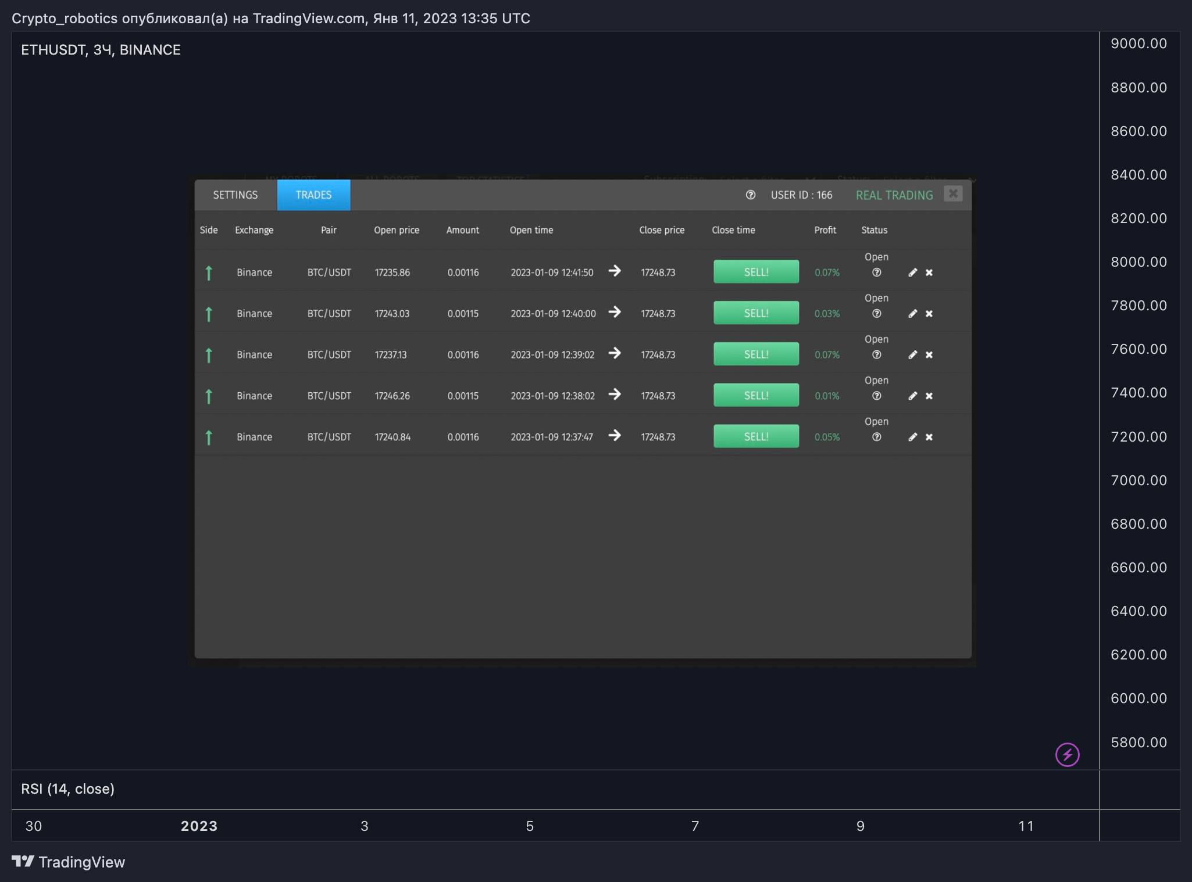Image resolution: width=1192 pixels, height=882 pixels.
Task: Click the TradingView logo
Action: pos(69,862)
